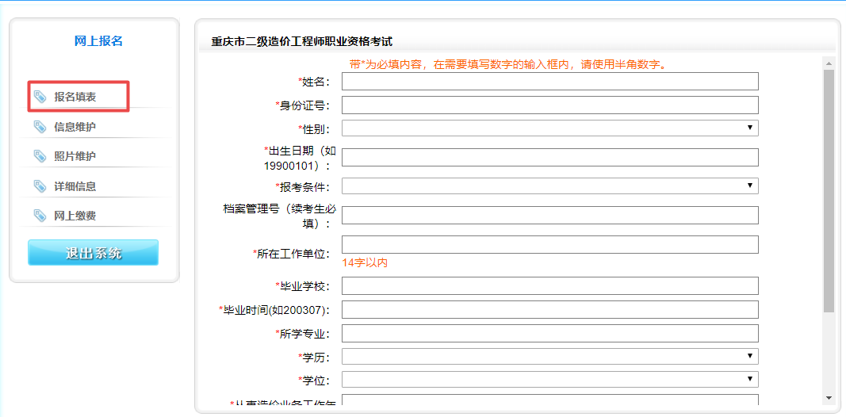Open the 报名填表 menu item
The height and width of the screenshot is (417, 846).
pos(75,97)
